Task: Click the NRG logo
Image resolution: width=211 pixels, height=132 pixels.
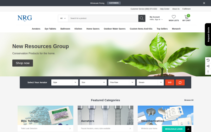Action: tap(25, 18)
